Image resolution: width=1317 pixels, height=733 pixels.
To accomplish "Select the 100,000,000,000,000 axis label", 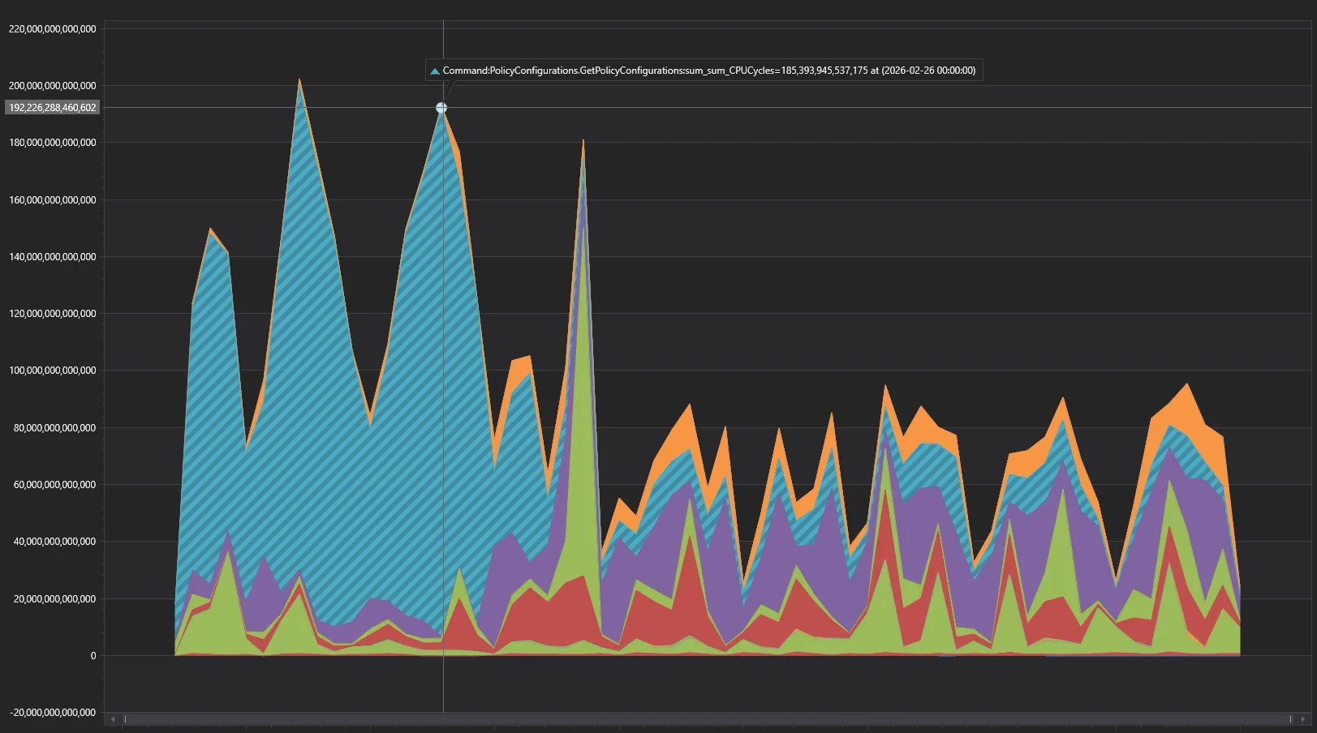I will pos(52,371).
